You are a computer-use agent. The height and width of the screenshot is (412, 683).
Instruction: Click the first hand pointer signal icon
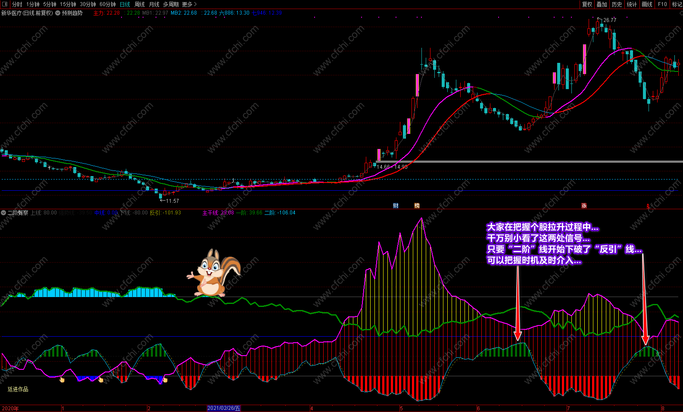click(x=62, y=380)
